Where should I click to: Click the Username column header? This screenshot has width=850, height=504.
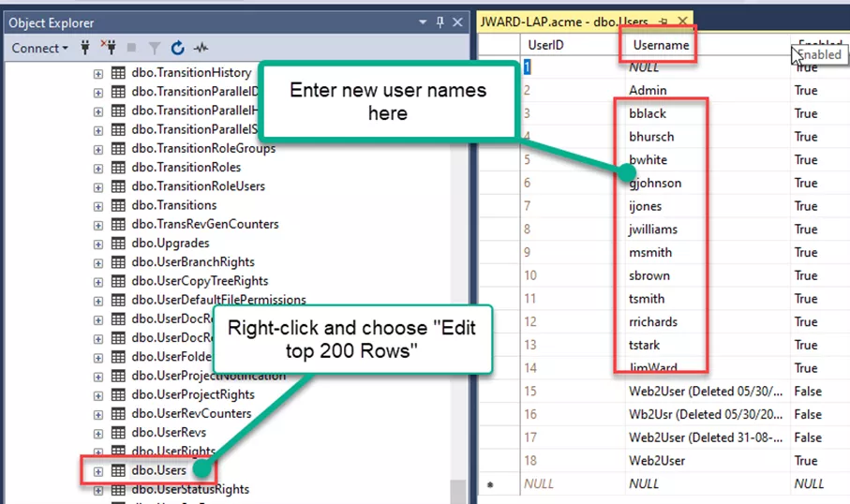tap(661, 45)
